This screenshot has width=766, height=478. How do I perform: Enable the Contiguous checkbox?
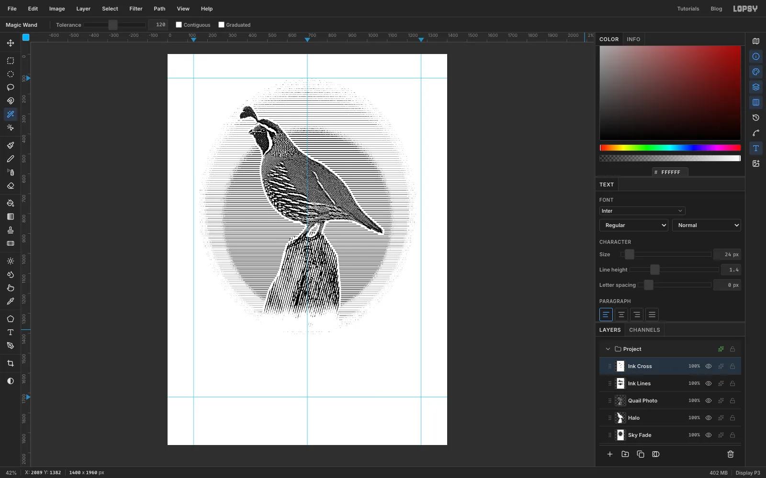(x=179, y=25)
